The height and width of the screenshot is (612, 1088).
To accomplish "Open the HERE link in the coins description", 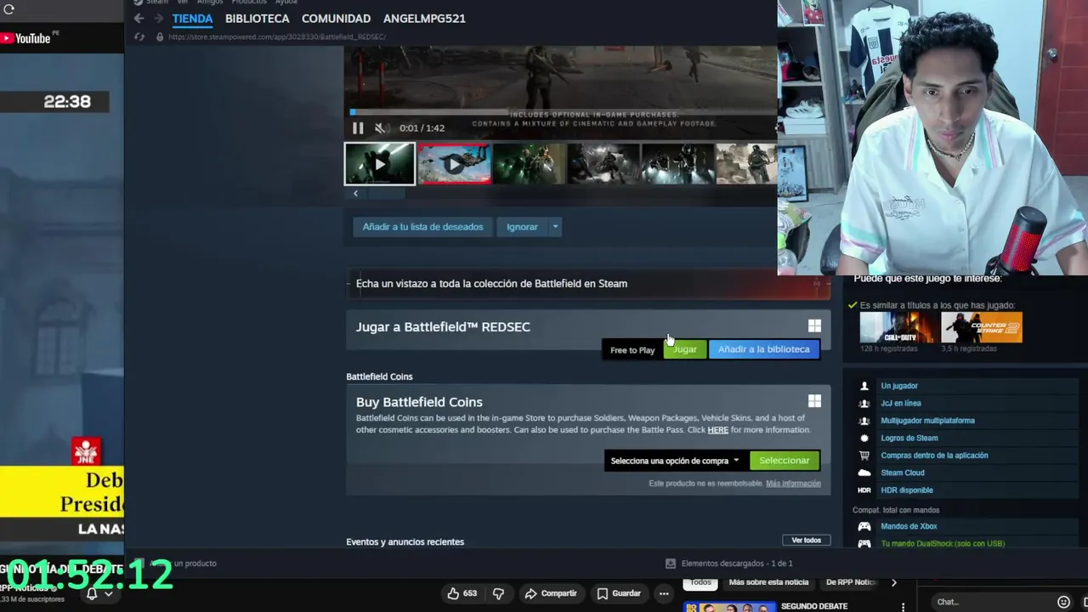I will click(718, 430).
